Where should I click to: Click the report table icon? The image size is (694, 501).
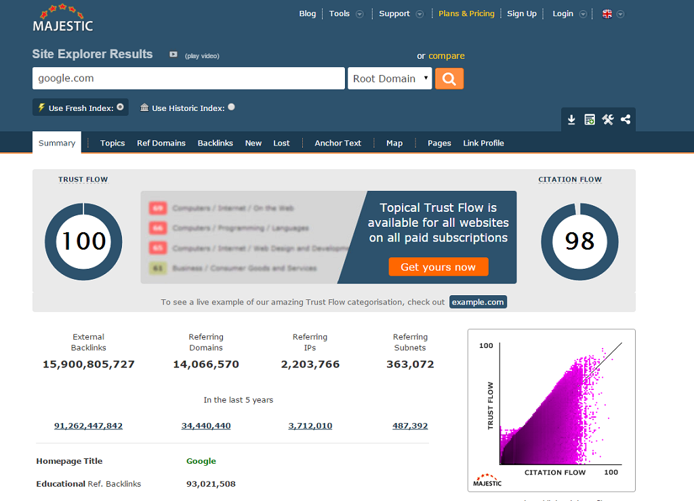click(x=590, y=119)
